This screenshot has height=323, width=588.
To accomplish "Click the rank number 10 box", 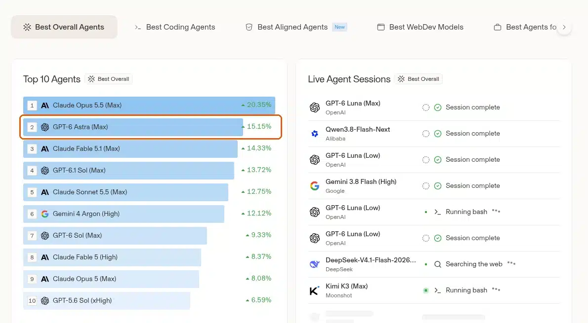I will click(32, 301).
